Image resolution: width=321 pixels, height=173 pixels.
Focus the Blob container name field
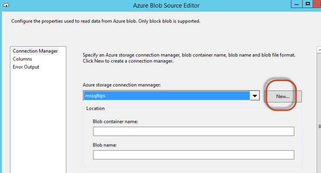tap(193, 132)
